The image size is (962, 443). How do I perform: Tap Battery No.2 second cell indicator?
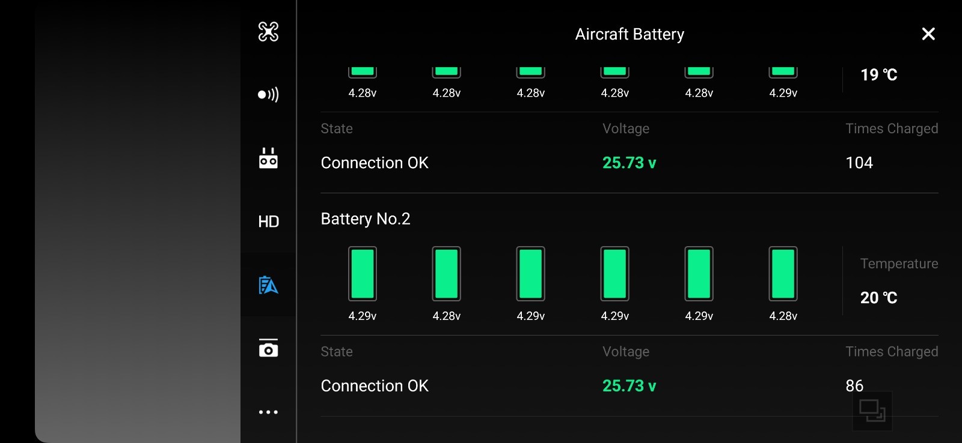click(447, 274)
